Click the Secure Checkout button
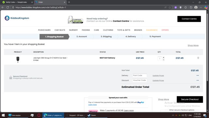 (190, 99)
